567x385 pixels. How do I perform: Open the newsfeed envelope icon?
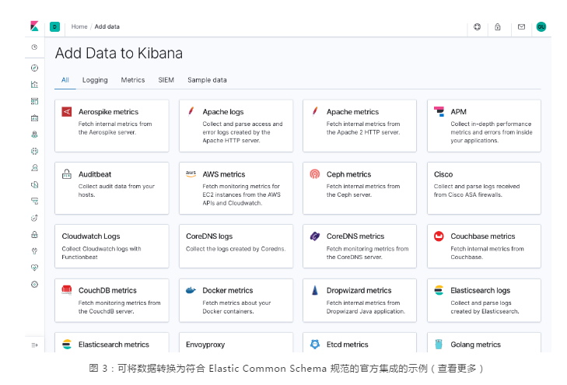click(521, 26)
